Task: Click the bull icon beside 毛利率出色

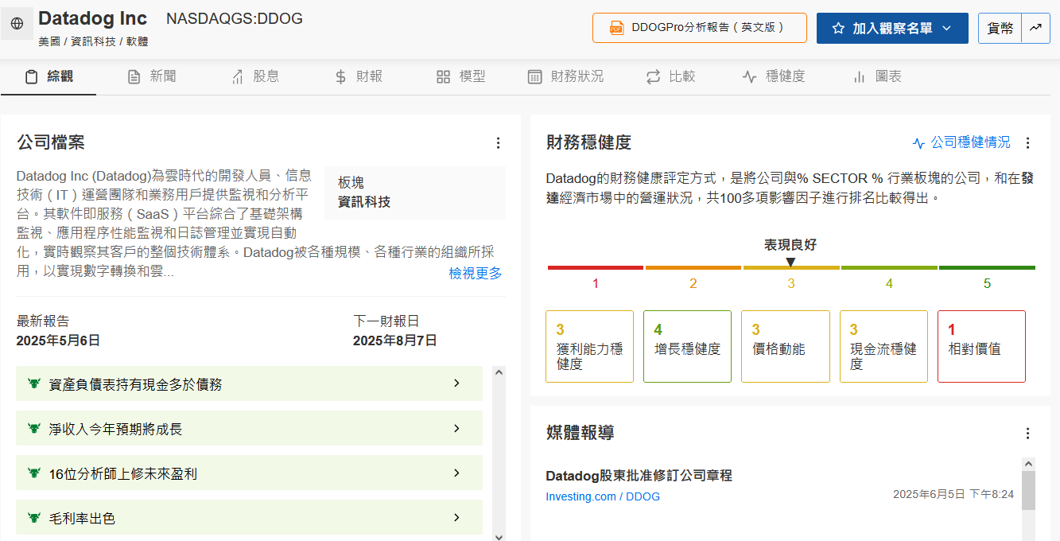Action: (x=33, y=518)
